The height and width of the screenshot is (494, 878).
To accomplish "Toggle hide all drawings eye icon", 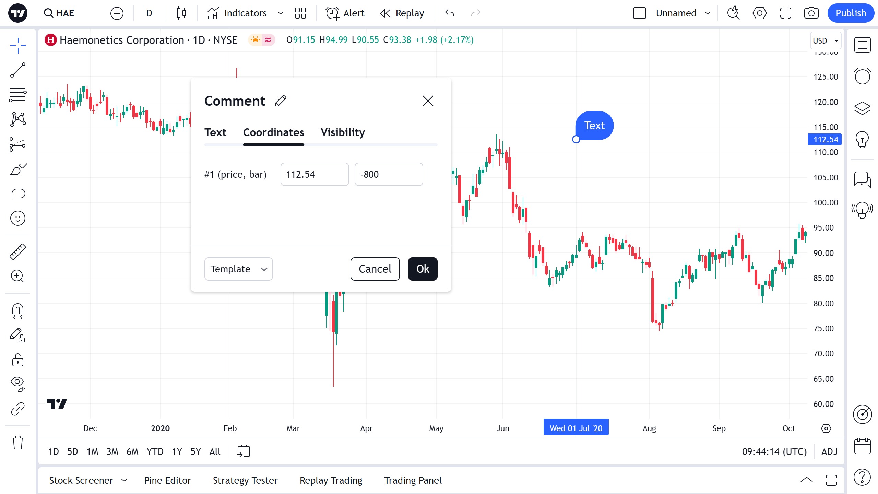I will [x=18, y=384].
